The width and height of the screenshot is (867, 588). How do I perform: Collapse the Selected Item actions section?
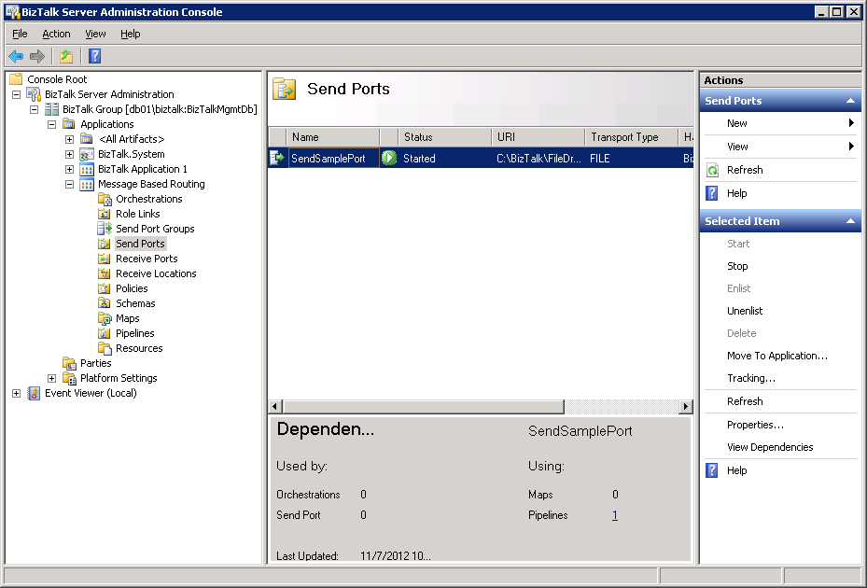[850, 220]
